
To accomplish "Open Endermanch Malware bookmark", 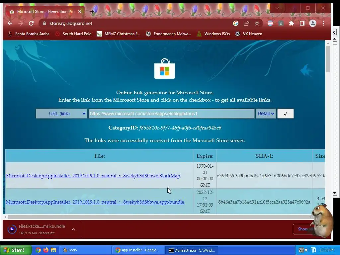I will pos(168,34).
